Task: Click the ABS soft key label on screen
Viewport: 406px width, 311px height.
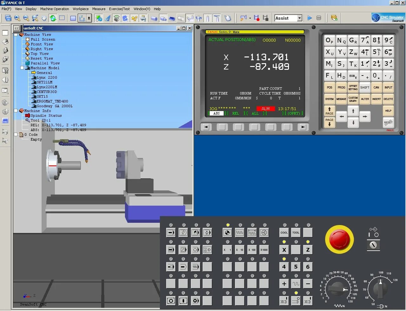Action: tap(217, 113)
